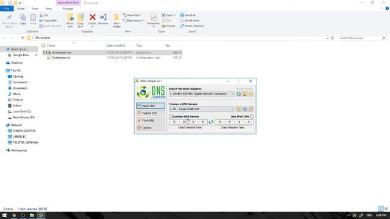Switch to the Share ribbon tab
The width and height of the screenshot is (390, 219).
pos(35,9)
